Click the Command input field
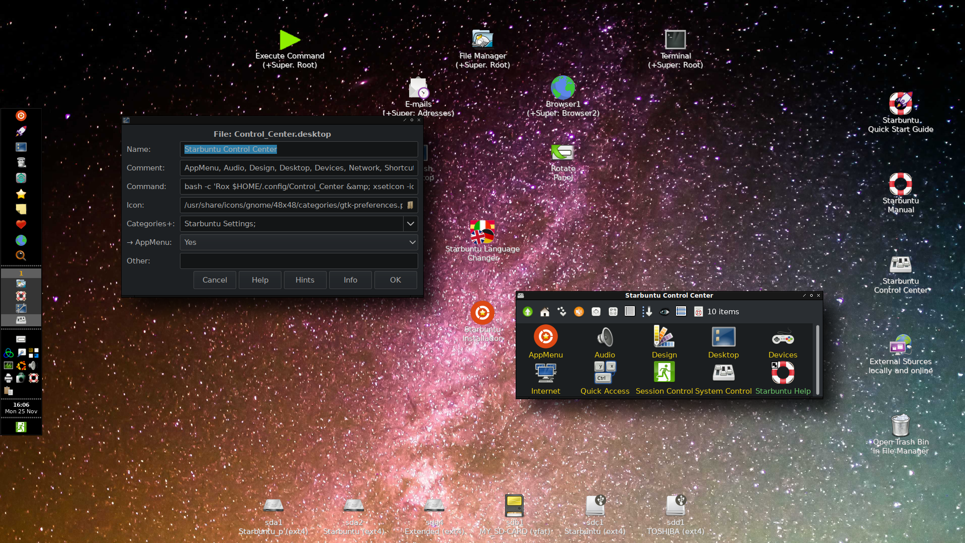This screenshot has height=543, width=965. pos(299,187)
